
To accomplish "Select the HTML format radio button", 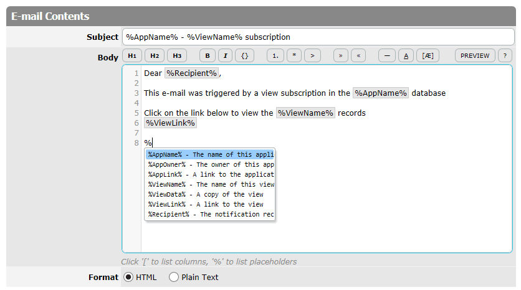I will (128, 277).
